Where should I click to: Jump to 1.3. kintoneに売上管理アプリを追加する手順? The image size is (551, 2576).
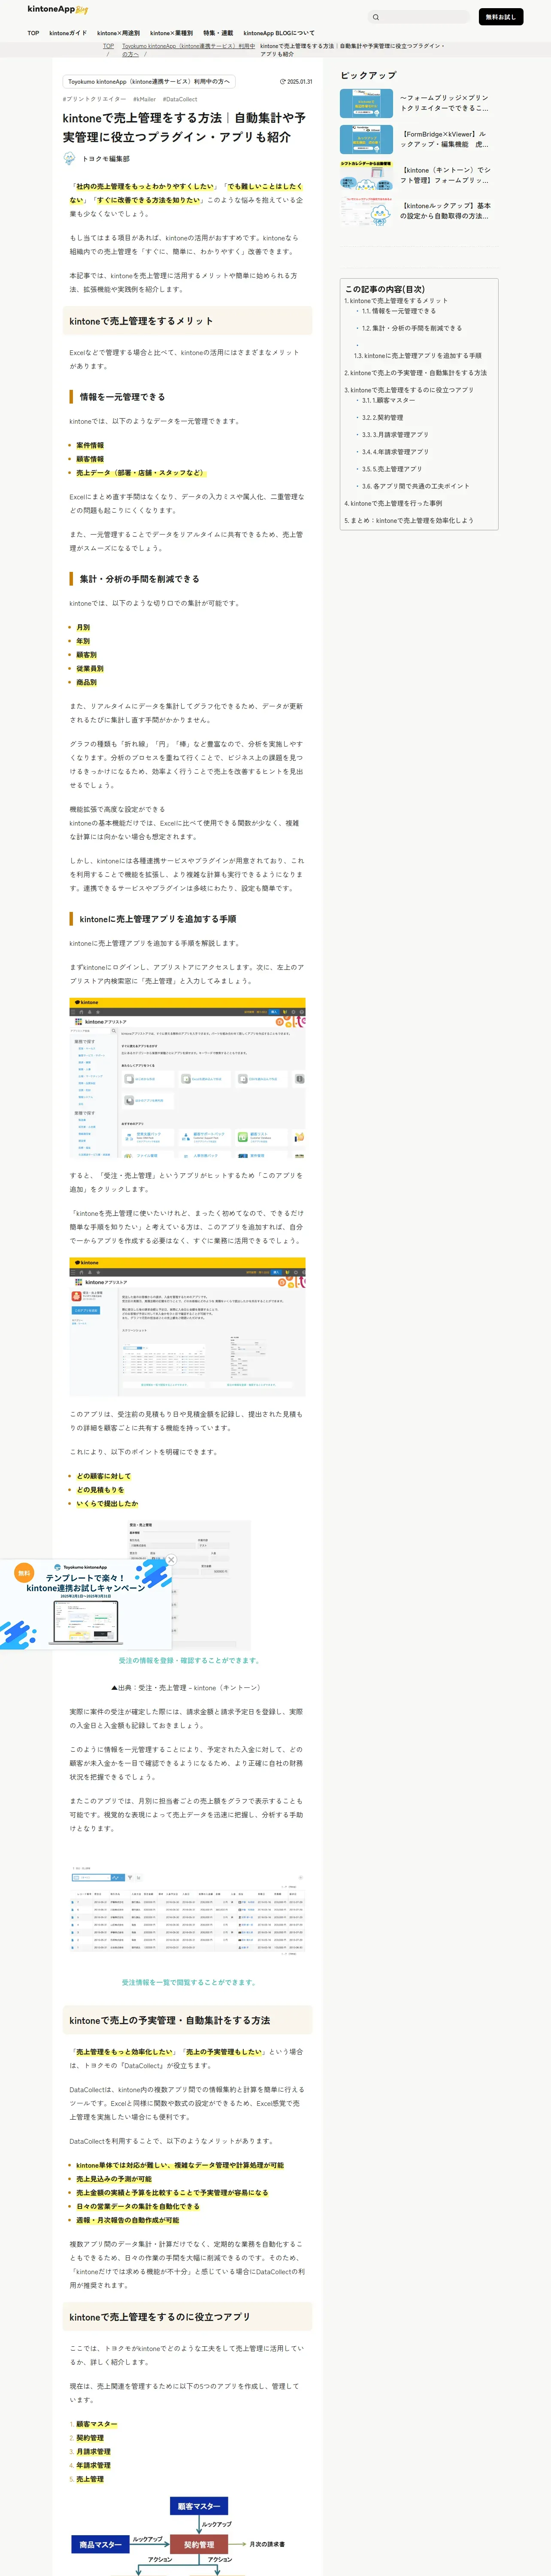[417, 356]
